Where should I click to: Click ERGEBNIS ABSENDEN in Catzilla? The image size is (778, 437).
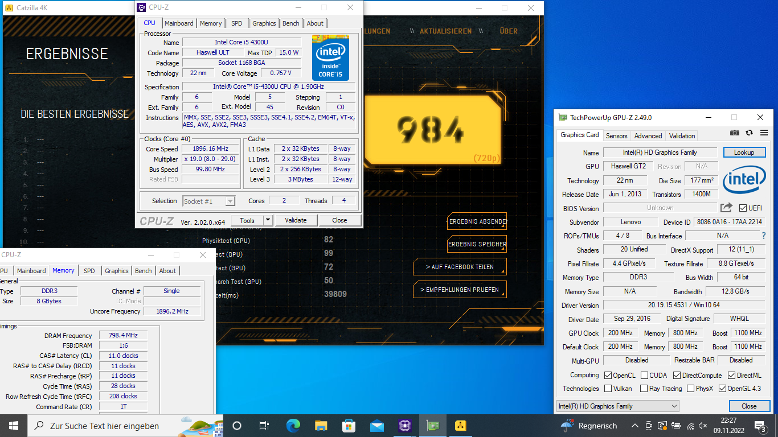click(477, 221)
